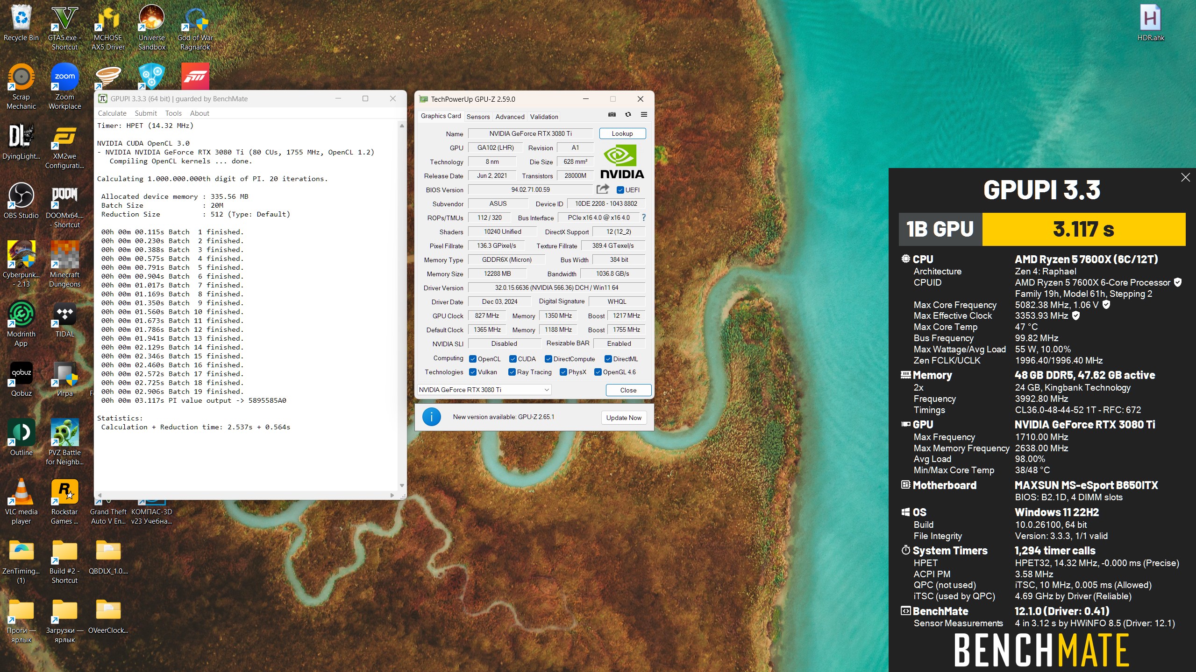1196x672 pixels.
Task: Toggle the Vulkan checkbox
Action: click(473, 372)
